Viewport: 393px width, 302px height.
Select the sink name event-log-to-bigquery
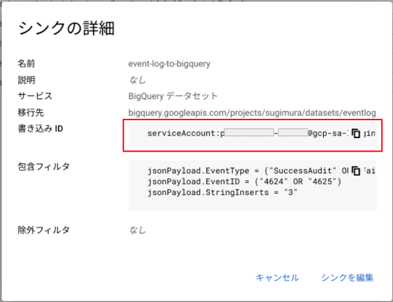coord(169,64)
